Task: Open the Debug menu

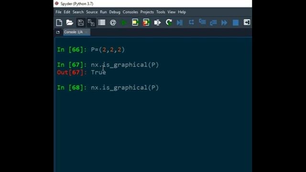Action: click(x=115, y=12)
